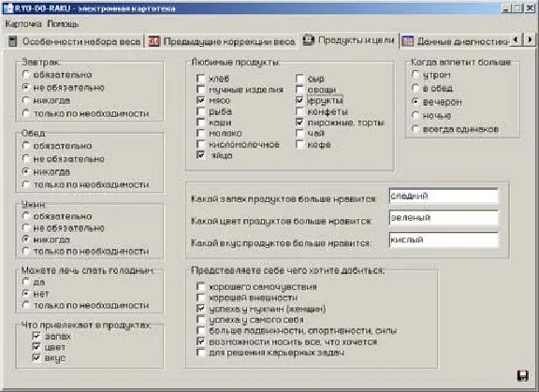Image resolution: width=539 pixels, height=392 pixels.
Task: Open the Помощь menu
Action: pos(63,24)
